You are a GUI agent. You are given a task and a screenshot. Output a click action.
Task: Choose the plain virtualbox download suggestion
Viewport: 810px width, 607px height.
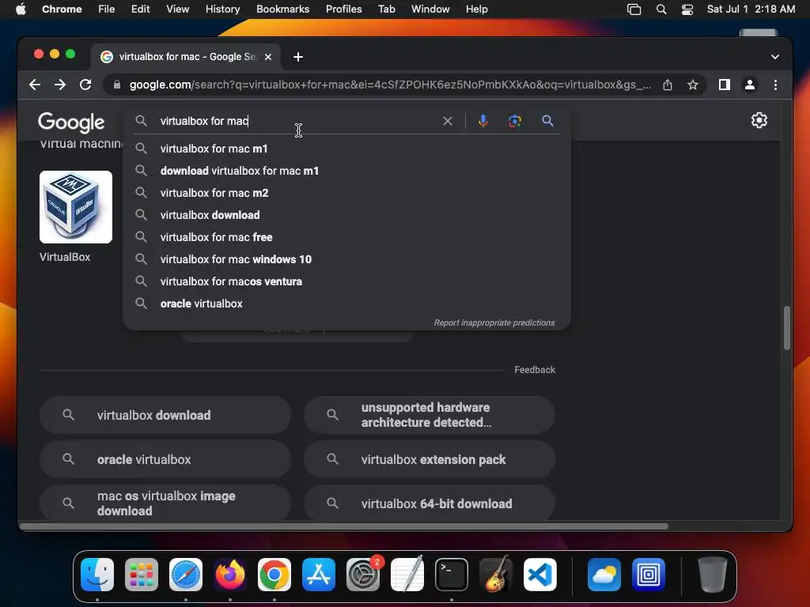tap(346, 215)
